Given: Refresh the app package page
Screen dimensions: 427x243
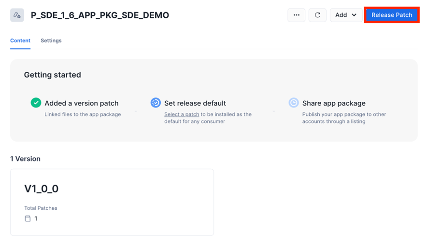Looking at the screenshot, I should [317, 15].
